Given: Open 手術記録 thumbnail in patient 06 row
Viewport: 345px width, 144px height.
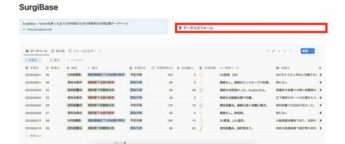Looking at the screenshot, I should (201, 83).
